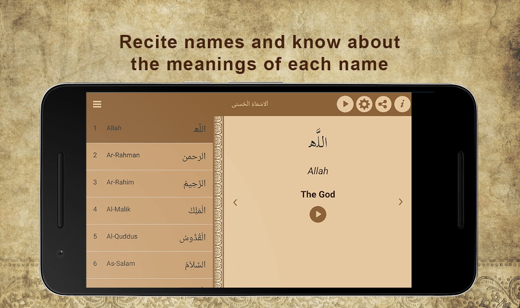Click the ornamental divider between panels
520x308 pixels.
pyautogui.click(x=218, y=201)
